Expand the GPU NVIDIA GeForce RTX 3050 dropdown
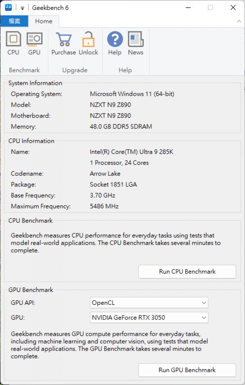Screen dimensions: 245x385 149,318
